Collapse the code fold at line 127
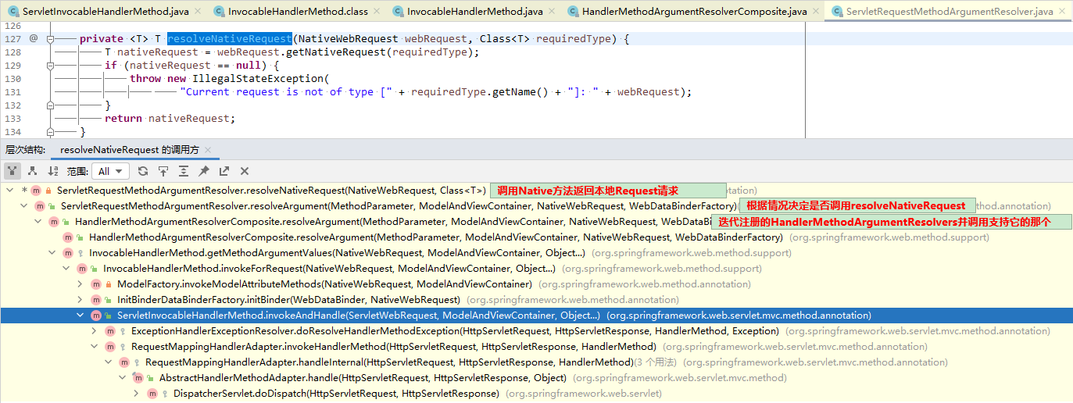1073x403 pixels. click(50, 38)
